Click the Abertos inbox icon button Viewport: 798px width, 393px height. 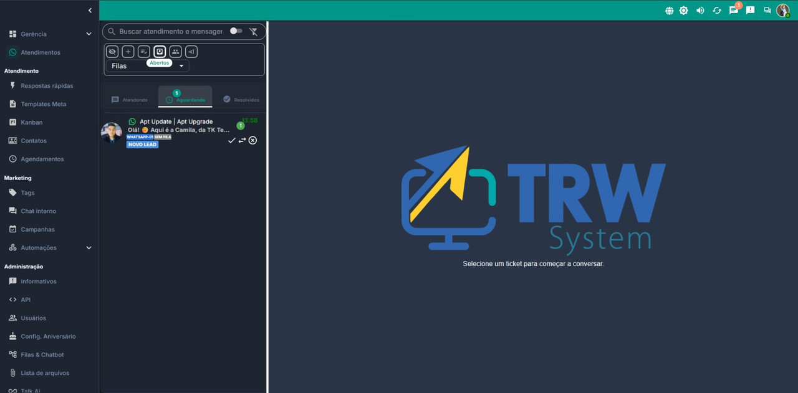(x=160, y=52)
